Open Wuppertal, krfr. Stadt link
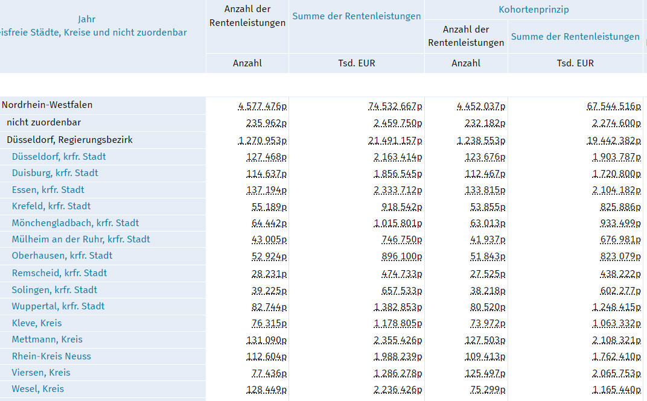 [58, 306]
